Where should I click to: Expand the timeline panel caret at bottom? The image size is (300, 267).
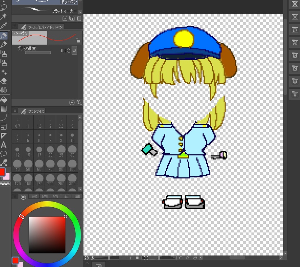point(87,263)
